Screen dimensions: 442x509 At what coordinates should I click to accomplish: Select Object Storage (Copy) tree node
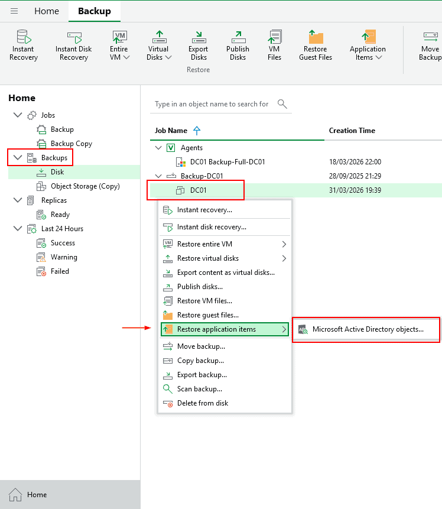[x=85, y=186]
